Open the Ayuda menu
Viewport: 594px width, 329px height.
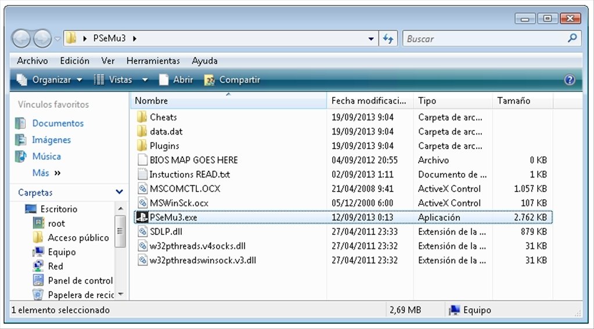(x=204, y=60)
